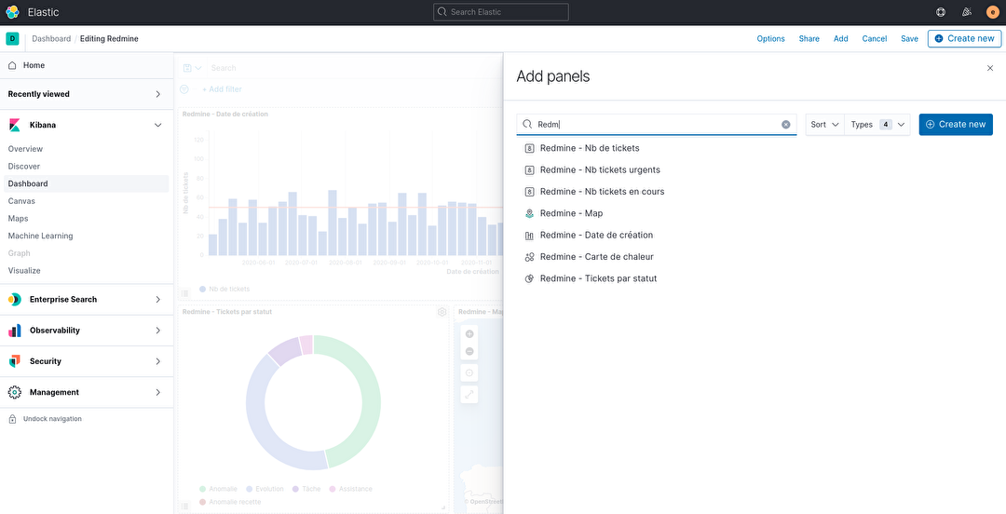Click the green D space avatar
Screen dimensions: 1006x514
point(12,38)
